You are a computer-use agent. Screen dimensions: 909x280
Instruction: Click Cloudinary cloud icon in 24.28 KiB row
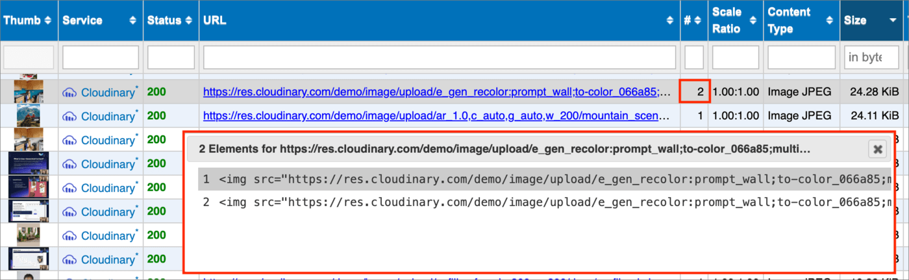click(x=69, y=93)
